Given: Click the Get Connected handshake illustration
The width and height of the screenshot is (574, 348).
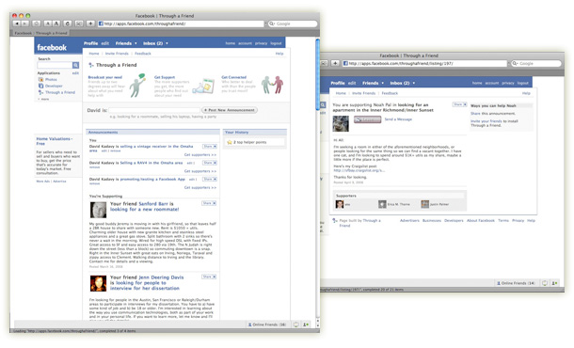Looking at the screenshot, I should pyautogui.click(x=273, y=85).
